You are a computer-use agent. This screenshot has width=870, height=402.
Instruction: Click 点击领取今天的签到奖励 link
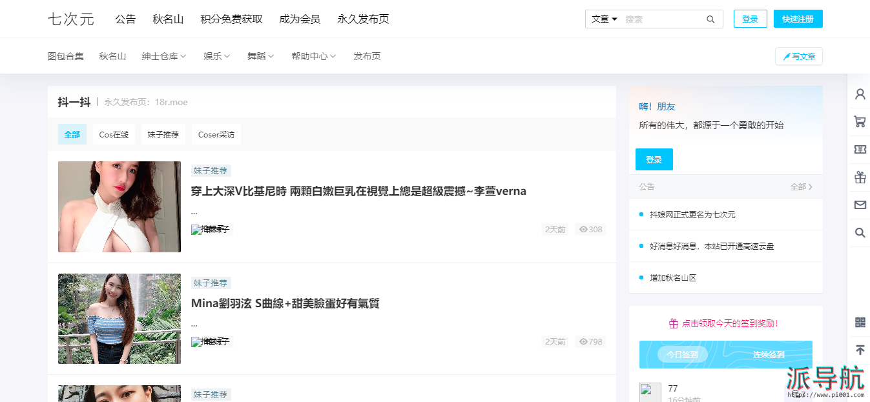[724, 323]
